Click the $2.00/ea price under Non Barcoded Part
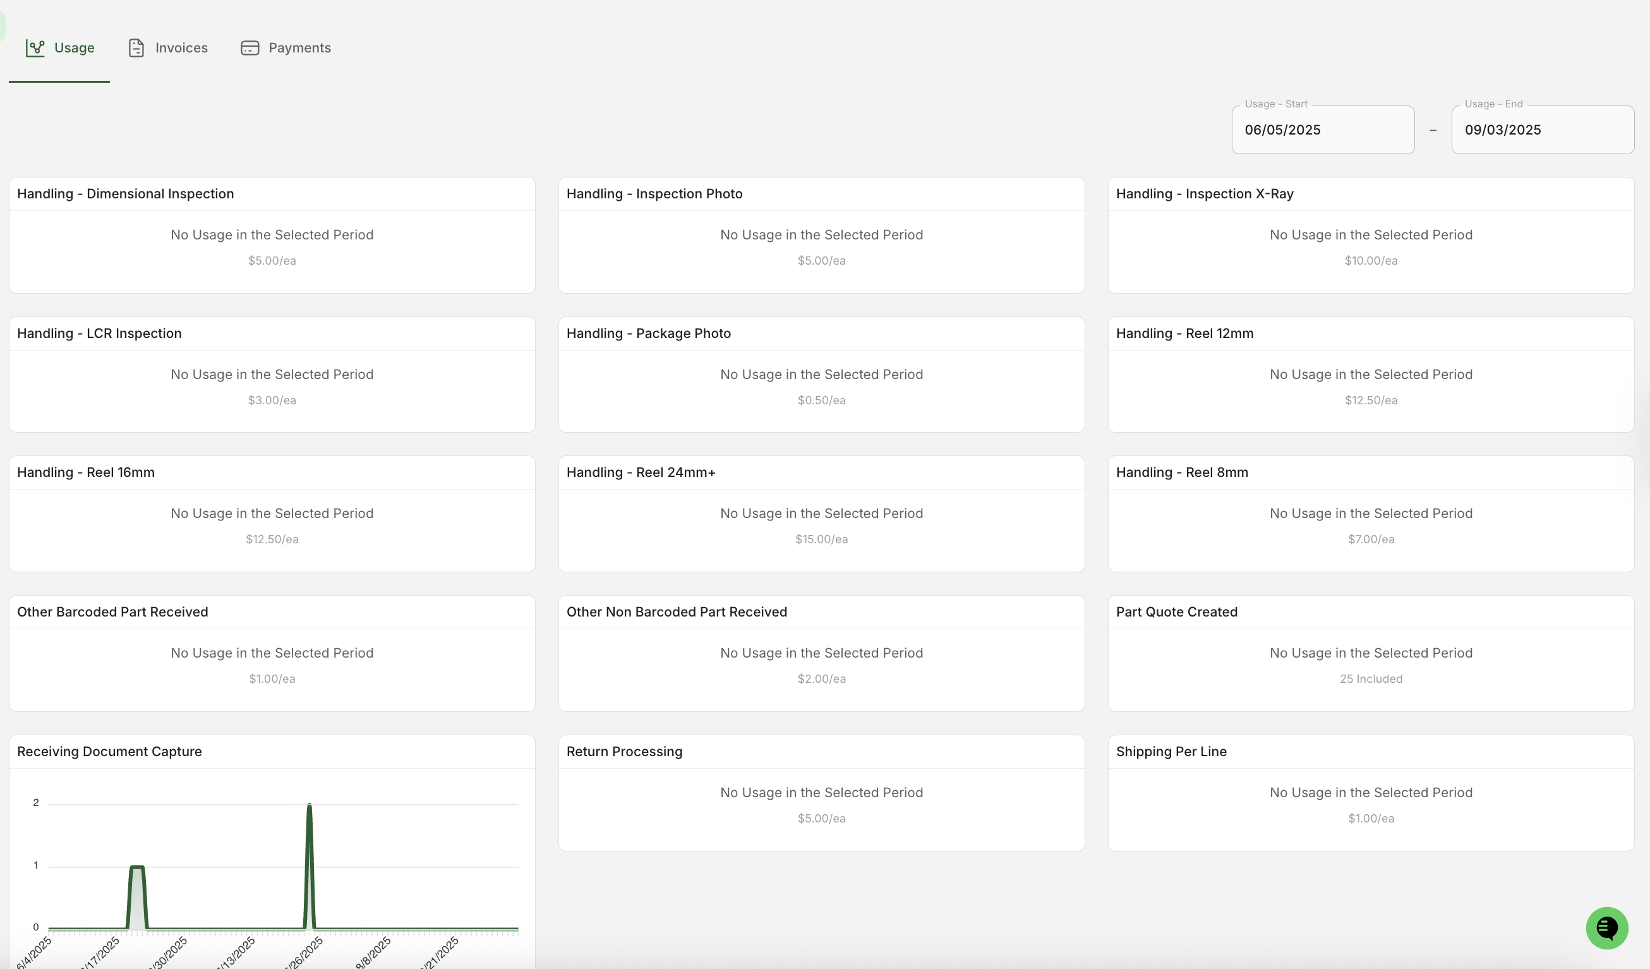This screenshot has width=1650, height=969. pos(821,678)
